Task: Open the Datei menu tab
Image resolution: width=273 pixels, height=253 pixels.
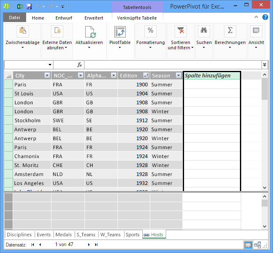Action: tap(15, 18)
